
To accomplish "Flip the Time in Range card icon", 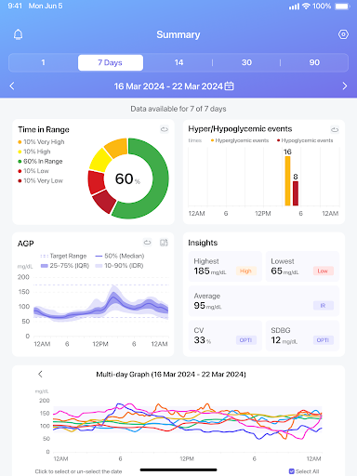I will click(x=165, y=129).
